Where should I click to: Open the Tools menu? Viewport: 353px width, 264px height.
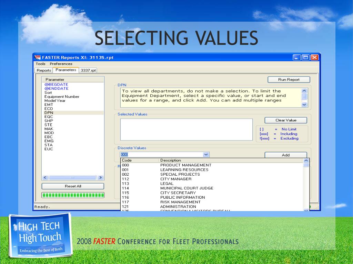point(41,64)
